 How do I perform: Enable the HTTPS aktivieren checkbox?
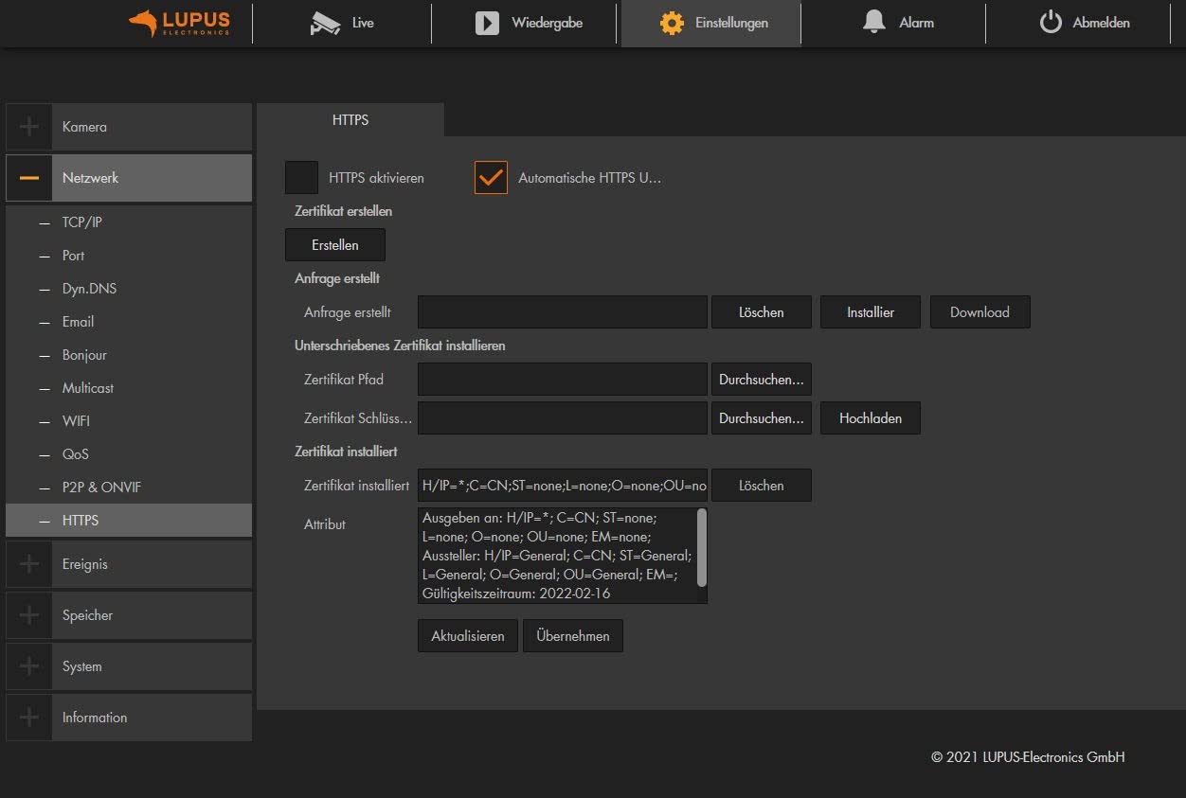(301, 177)
